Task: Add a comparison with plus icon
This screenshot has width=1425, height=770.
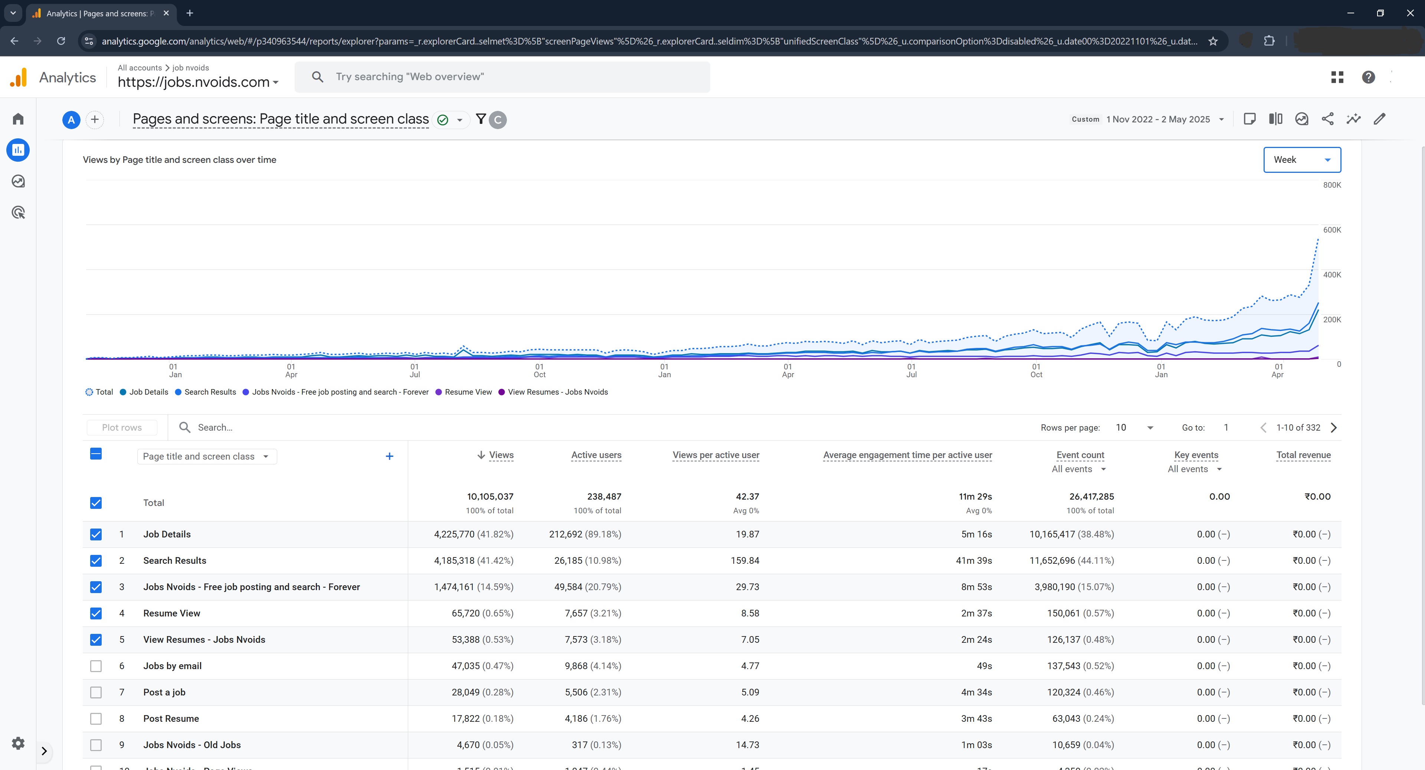Action: tap(95, 119)
